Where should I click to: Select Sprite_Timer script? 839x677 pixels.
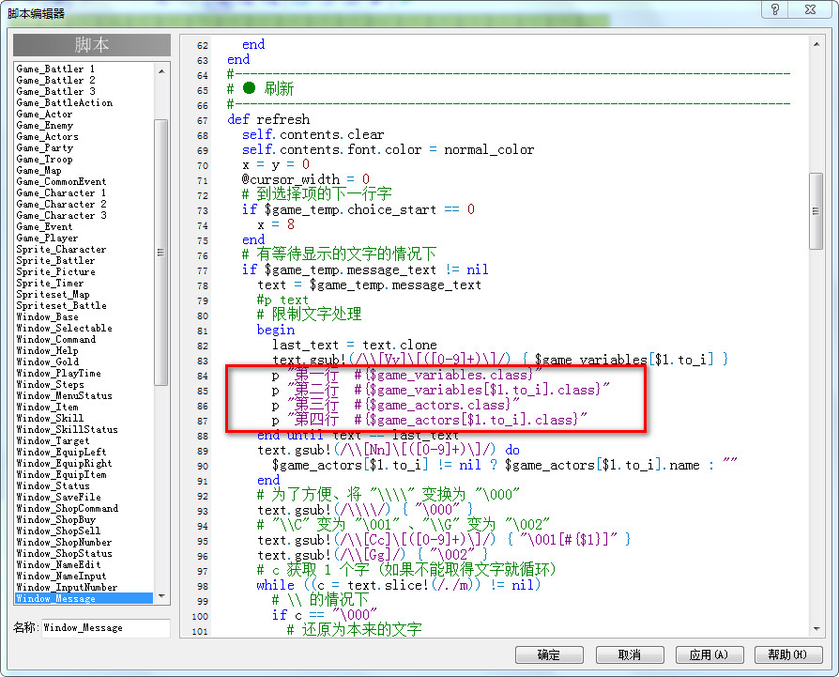(x=51, y=283)
